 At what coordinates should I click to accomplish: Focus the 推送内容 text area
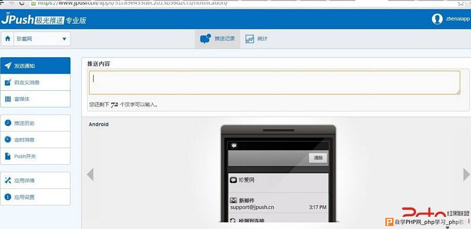[274, 83]
